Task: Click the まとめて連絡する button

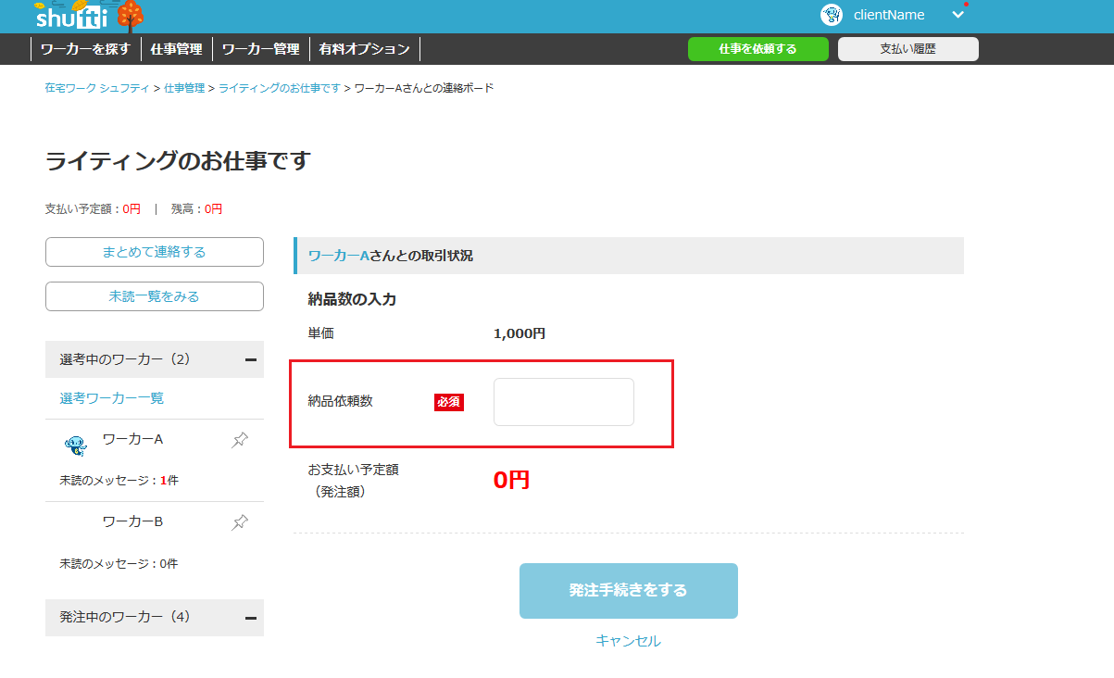Action: (x=155, y=252)
